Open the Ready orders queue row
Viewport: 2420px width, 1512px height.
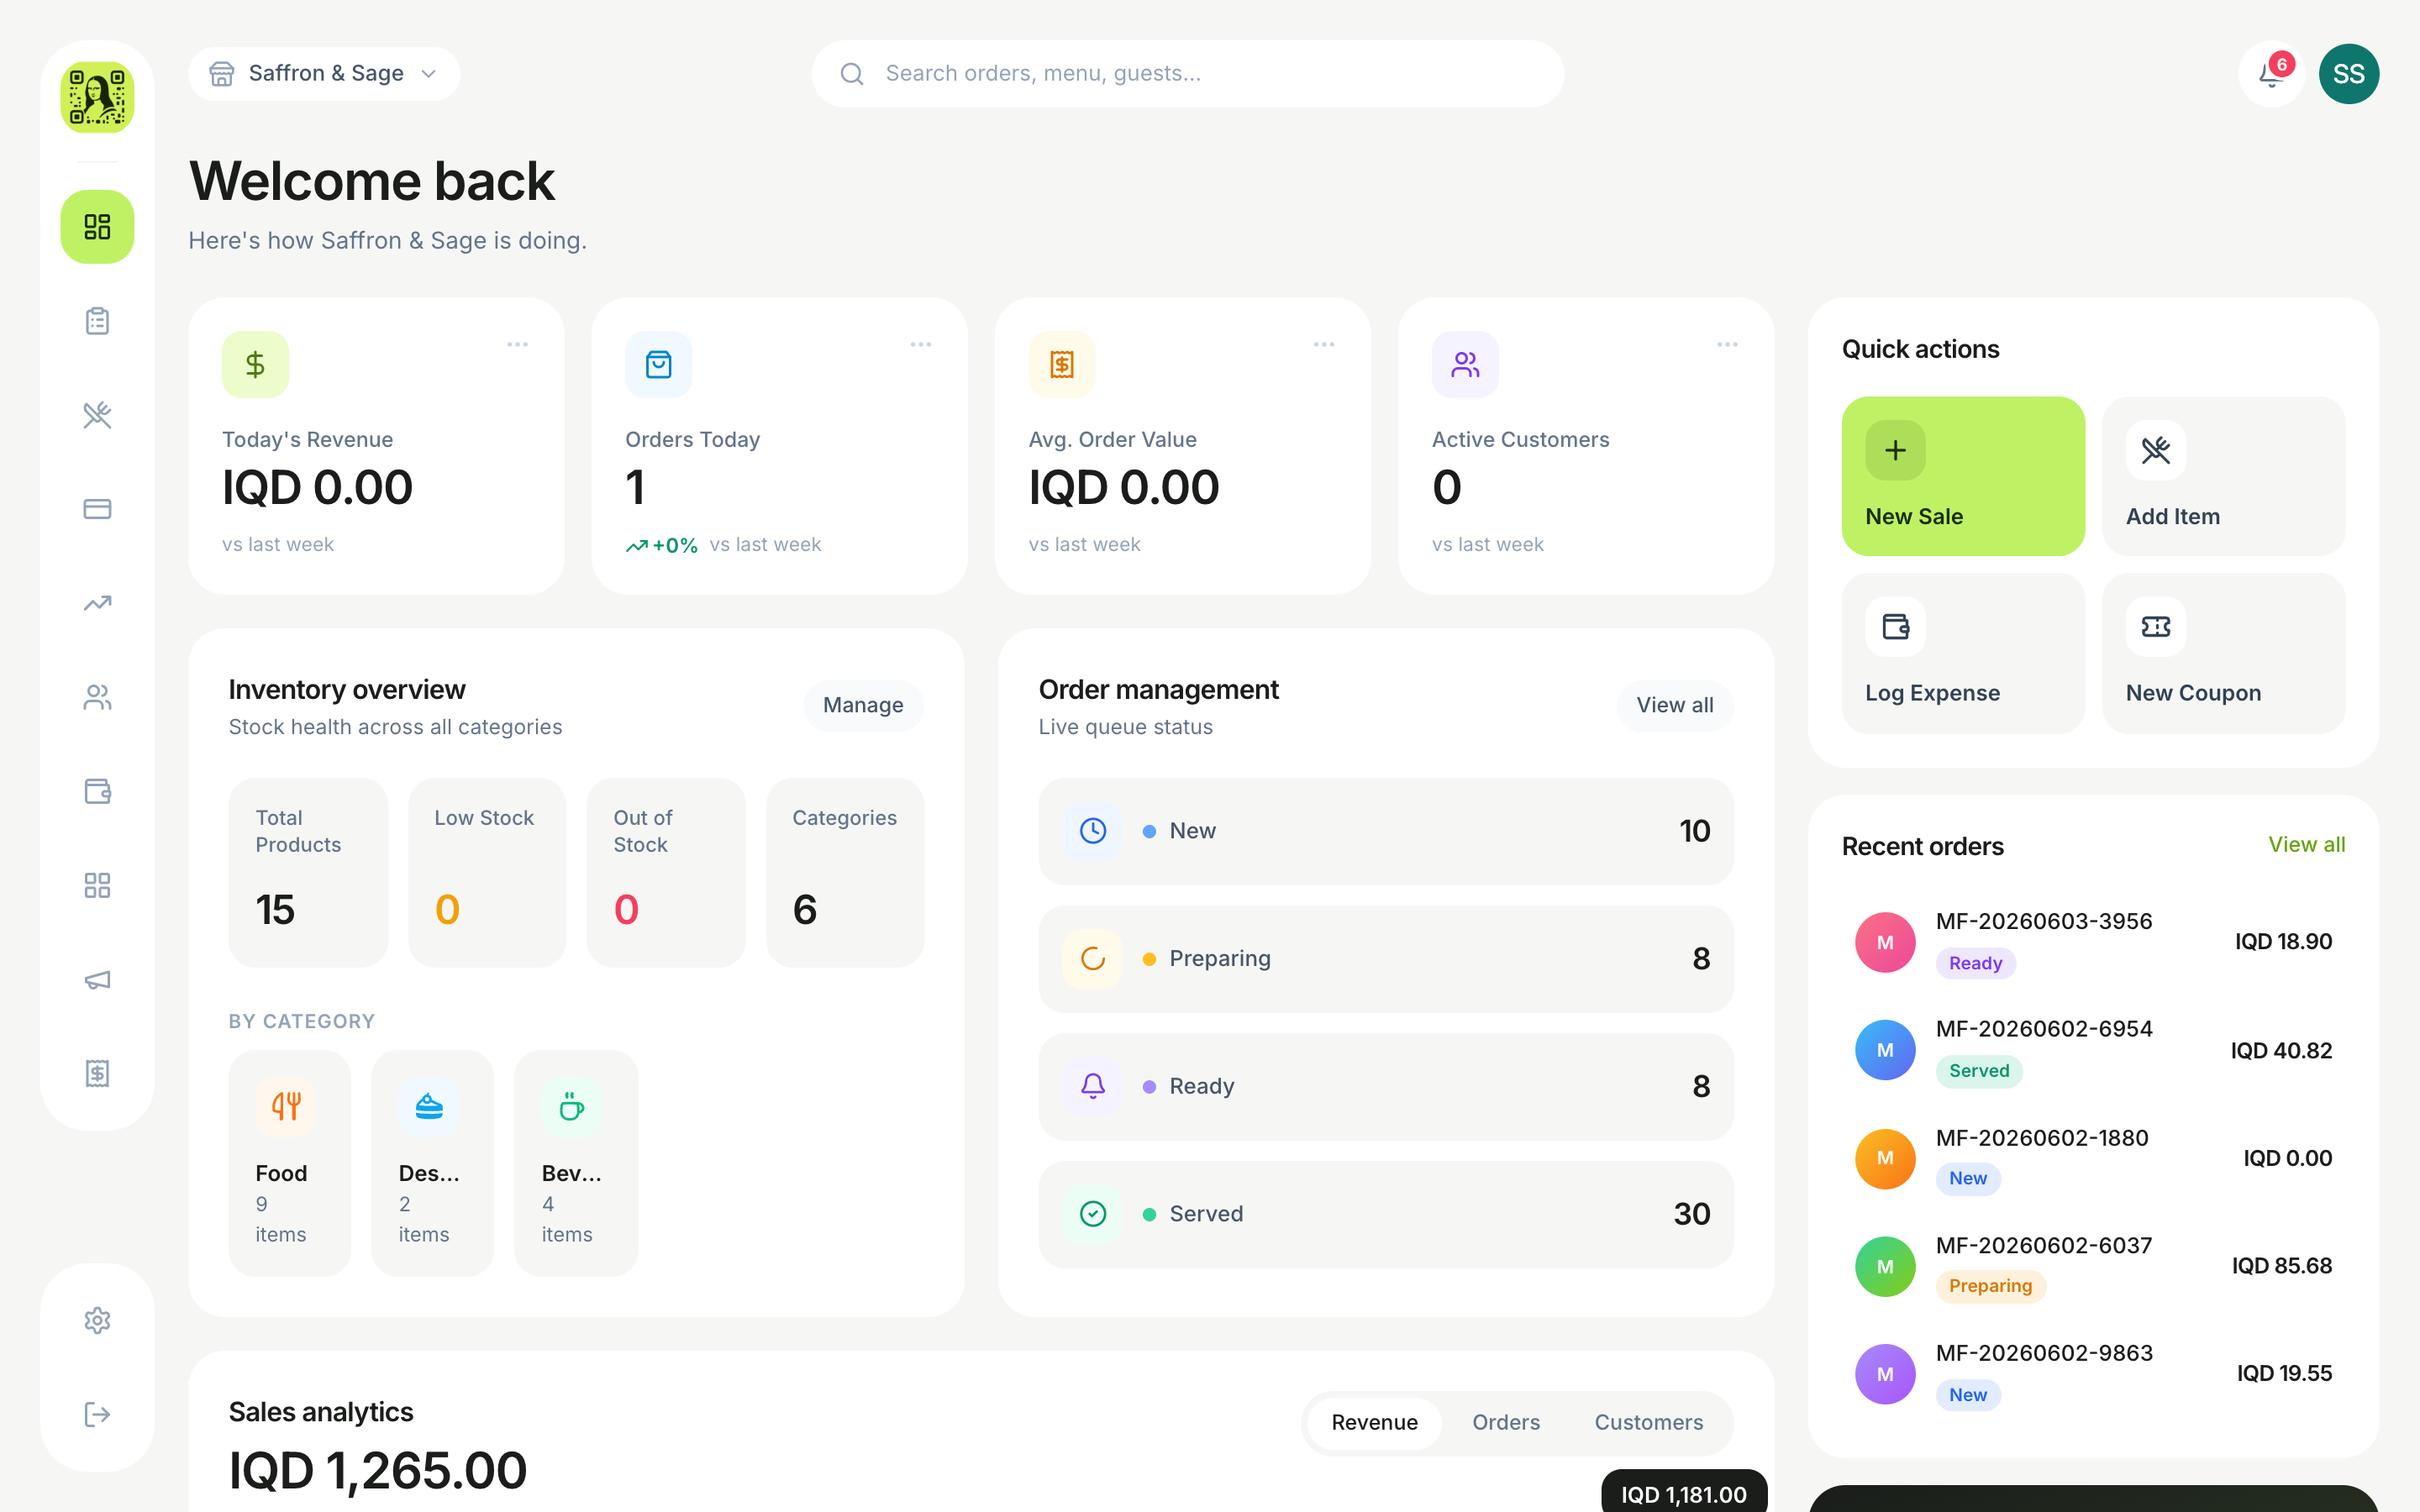(x=1386, y=1086)
